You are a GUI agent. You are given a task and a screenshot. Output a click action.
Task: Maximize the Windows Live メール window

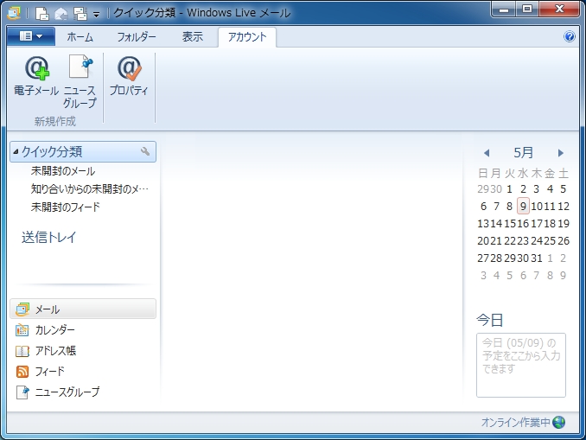click(527, 10)
